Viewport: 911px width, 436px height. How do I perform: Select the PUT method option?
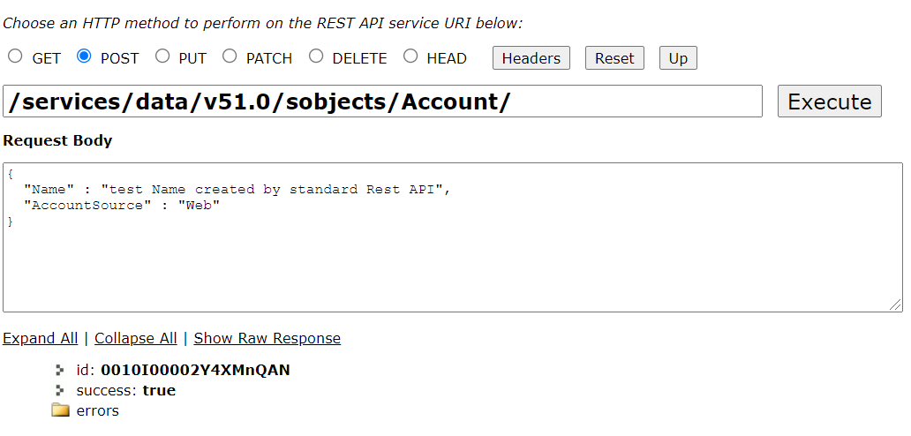click(162, 56)
